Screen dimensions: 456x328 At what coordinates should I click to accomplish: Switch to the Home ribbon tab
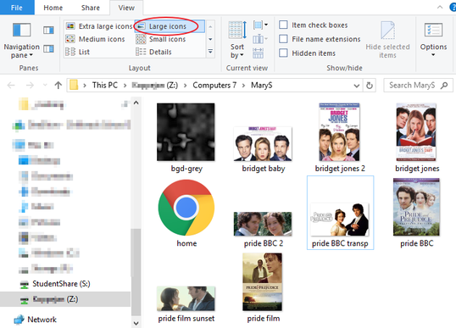[53, 8]
